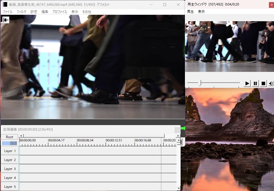Image resolution: width=274 pixels, height=191 pixels.
Task: Open the フィルタ menu
Action: [21, 12]
